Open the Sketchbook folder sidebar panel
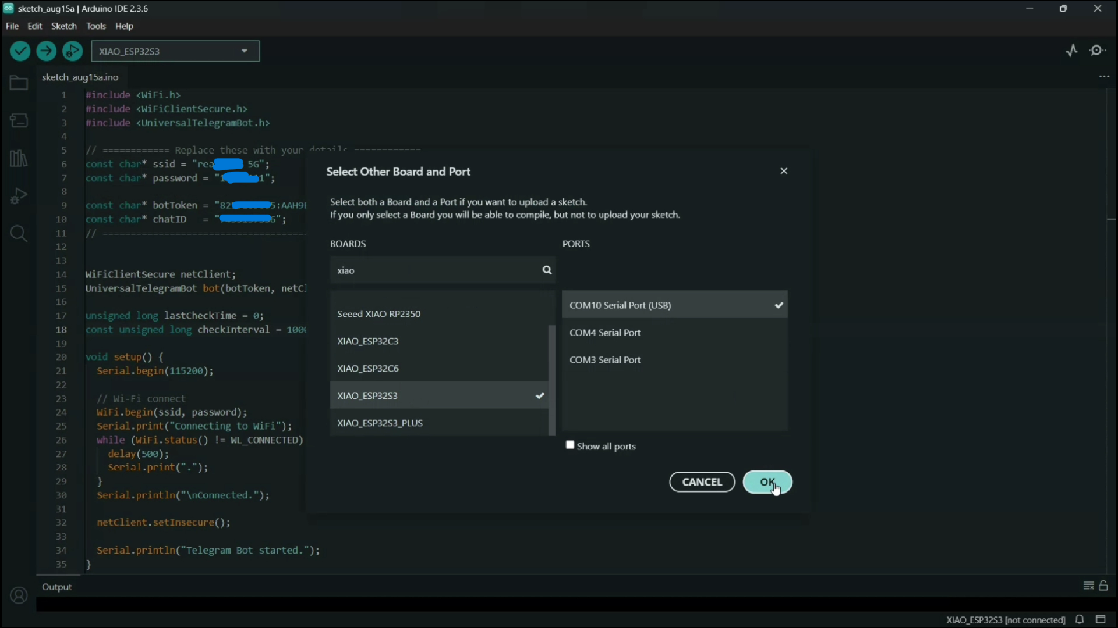The height and width of the screenshot is (628, 1118). (18, 83)
